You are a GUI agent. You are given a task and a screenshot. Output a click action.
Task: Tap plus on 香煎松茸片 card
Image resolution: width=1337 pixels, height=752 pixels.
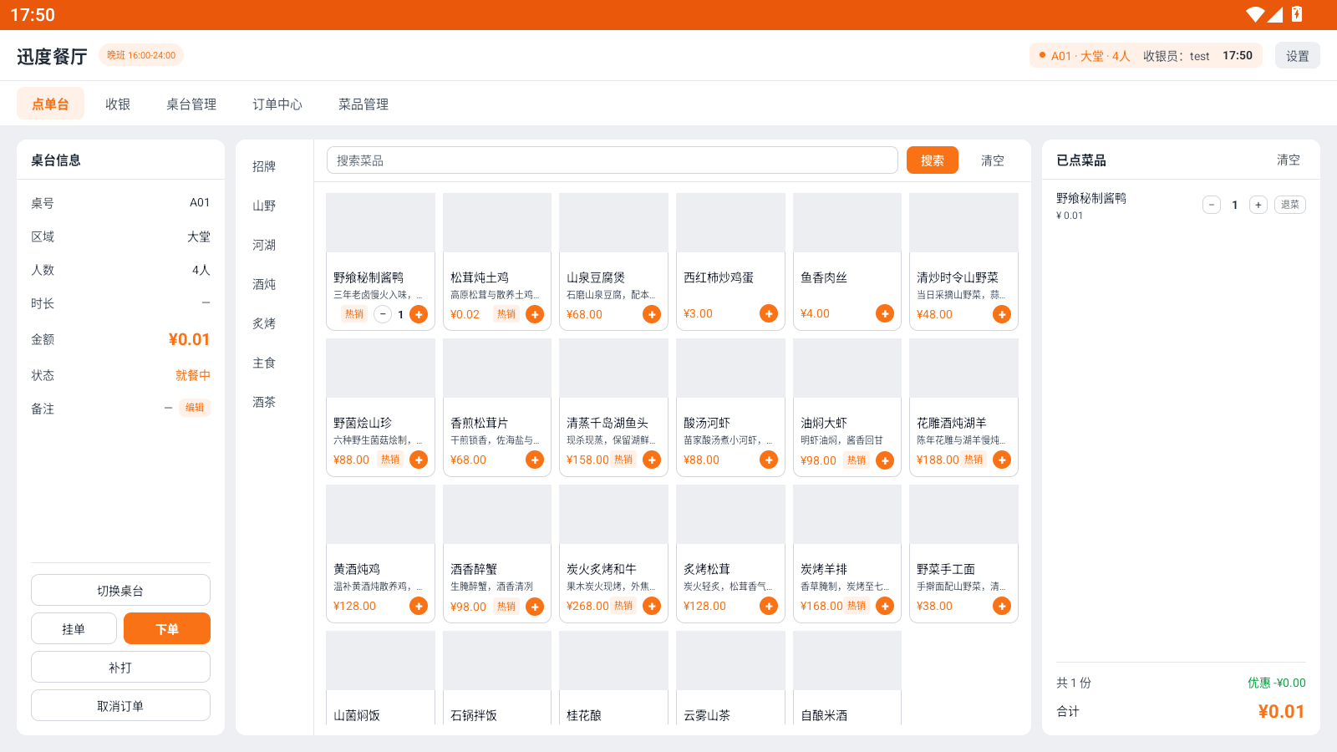tap(535, 460)
